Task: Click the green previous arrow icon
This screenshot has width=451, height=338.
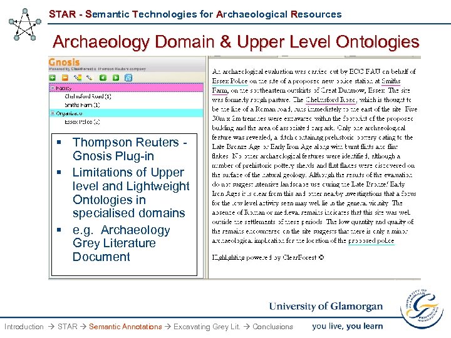Action: coord(103,78)
